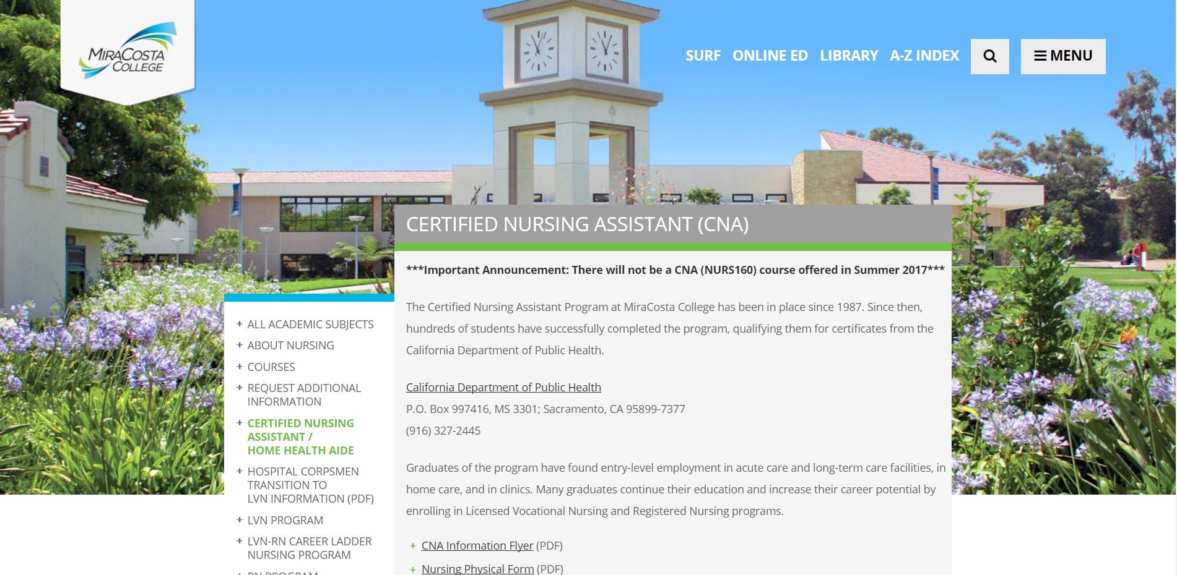1177x575 pixels.
Task: Expand plus icon next to About Nursing
Action: click(x=240, y=345)
